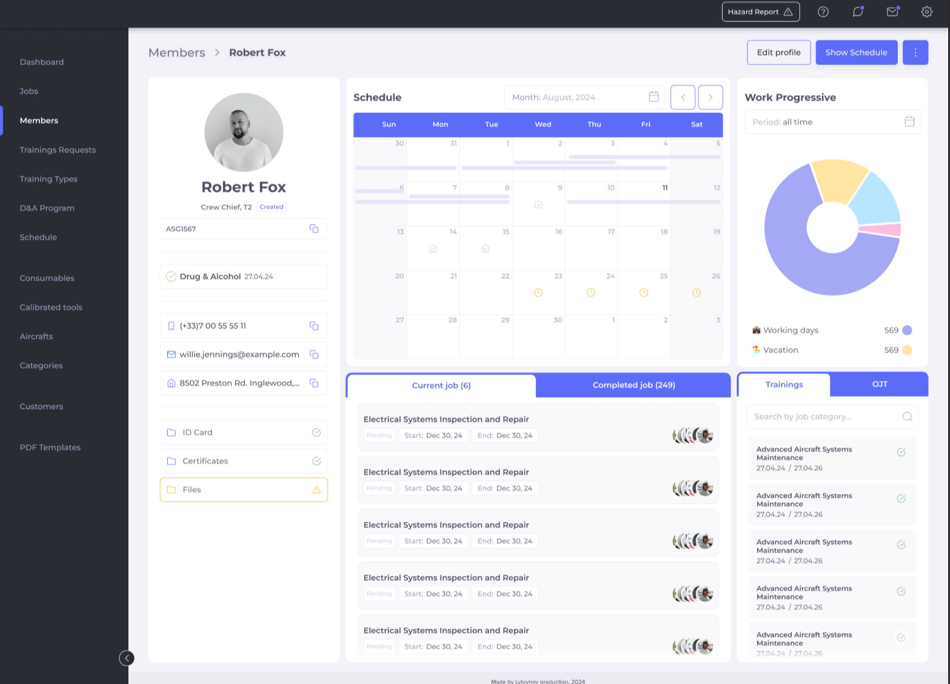Viewport: 950px width, 684px height.
Task: Click the Edit profile button
Action: coord(779,52)
